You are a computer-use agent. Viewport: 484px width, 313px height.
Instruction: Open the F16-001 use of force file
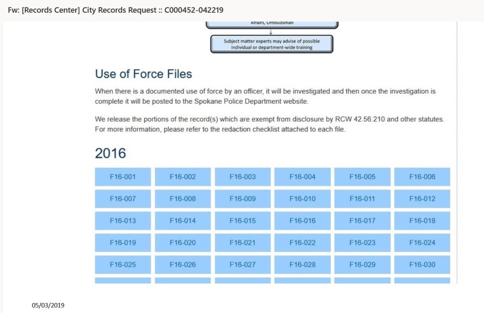point(123,177)
